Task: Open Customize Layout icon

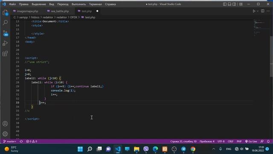Action: pos(241,4)
